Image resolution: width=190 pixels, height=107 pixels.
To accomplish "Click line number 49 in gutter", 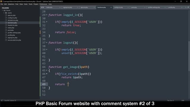I will pyautogui.click(x=44, y=84).
